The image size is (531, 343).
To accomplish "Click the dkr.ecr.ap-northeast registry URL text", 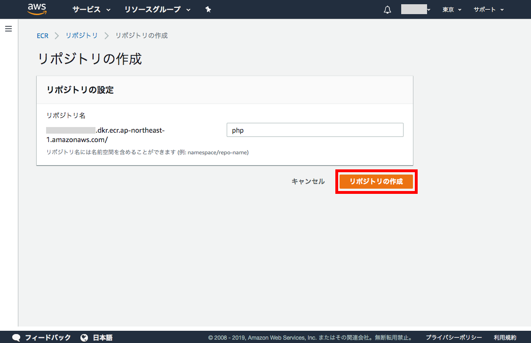I will pos(105,135).
